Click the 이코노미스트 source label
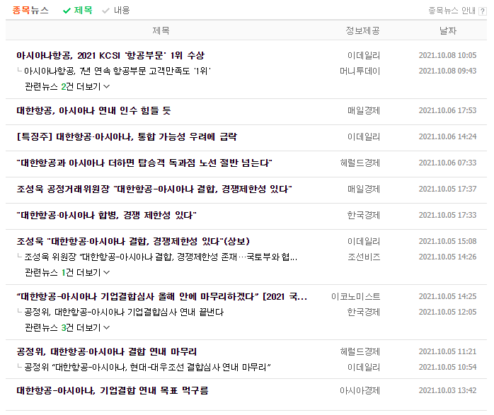This screenshot has width=494, height=415. point(356,297)
